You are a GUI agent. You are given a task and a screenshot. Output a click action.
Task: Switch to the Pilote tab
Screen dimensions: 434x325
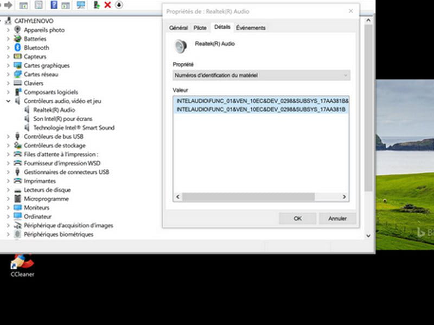click(200, 28)
